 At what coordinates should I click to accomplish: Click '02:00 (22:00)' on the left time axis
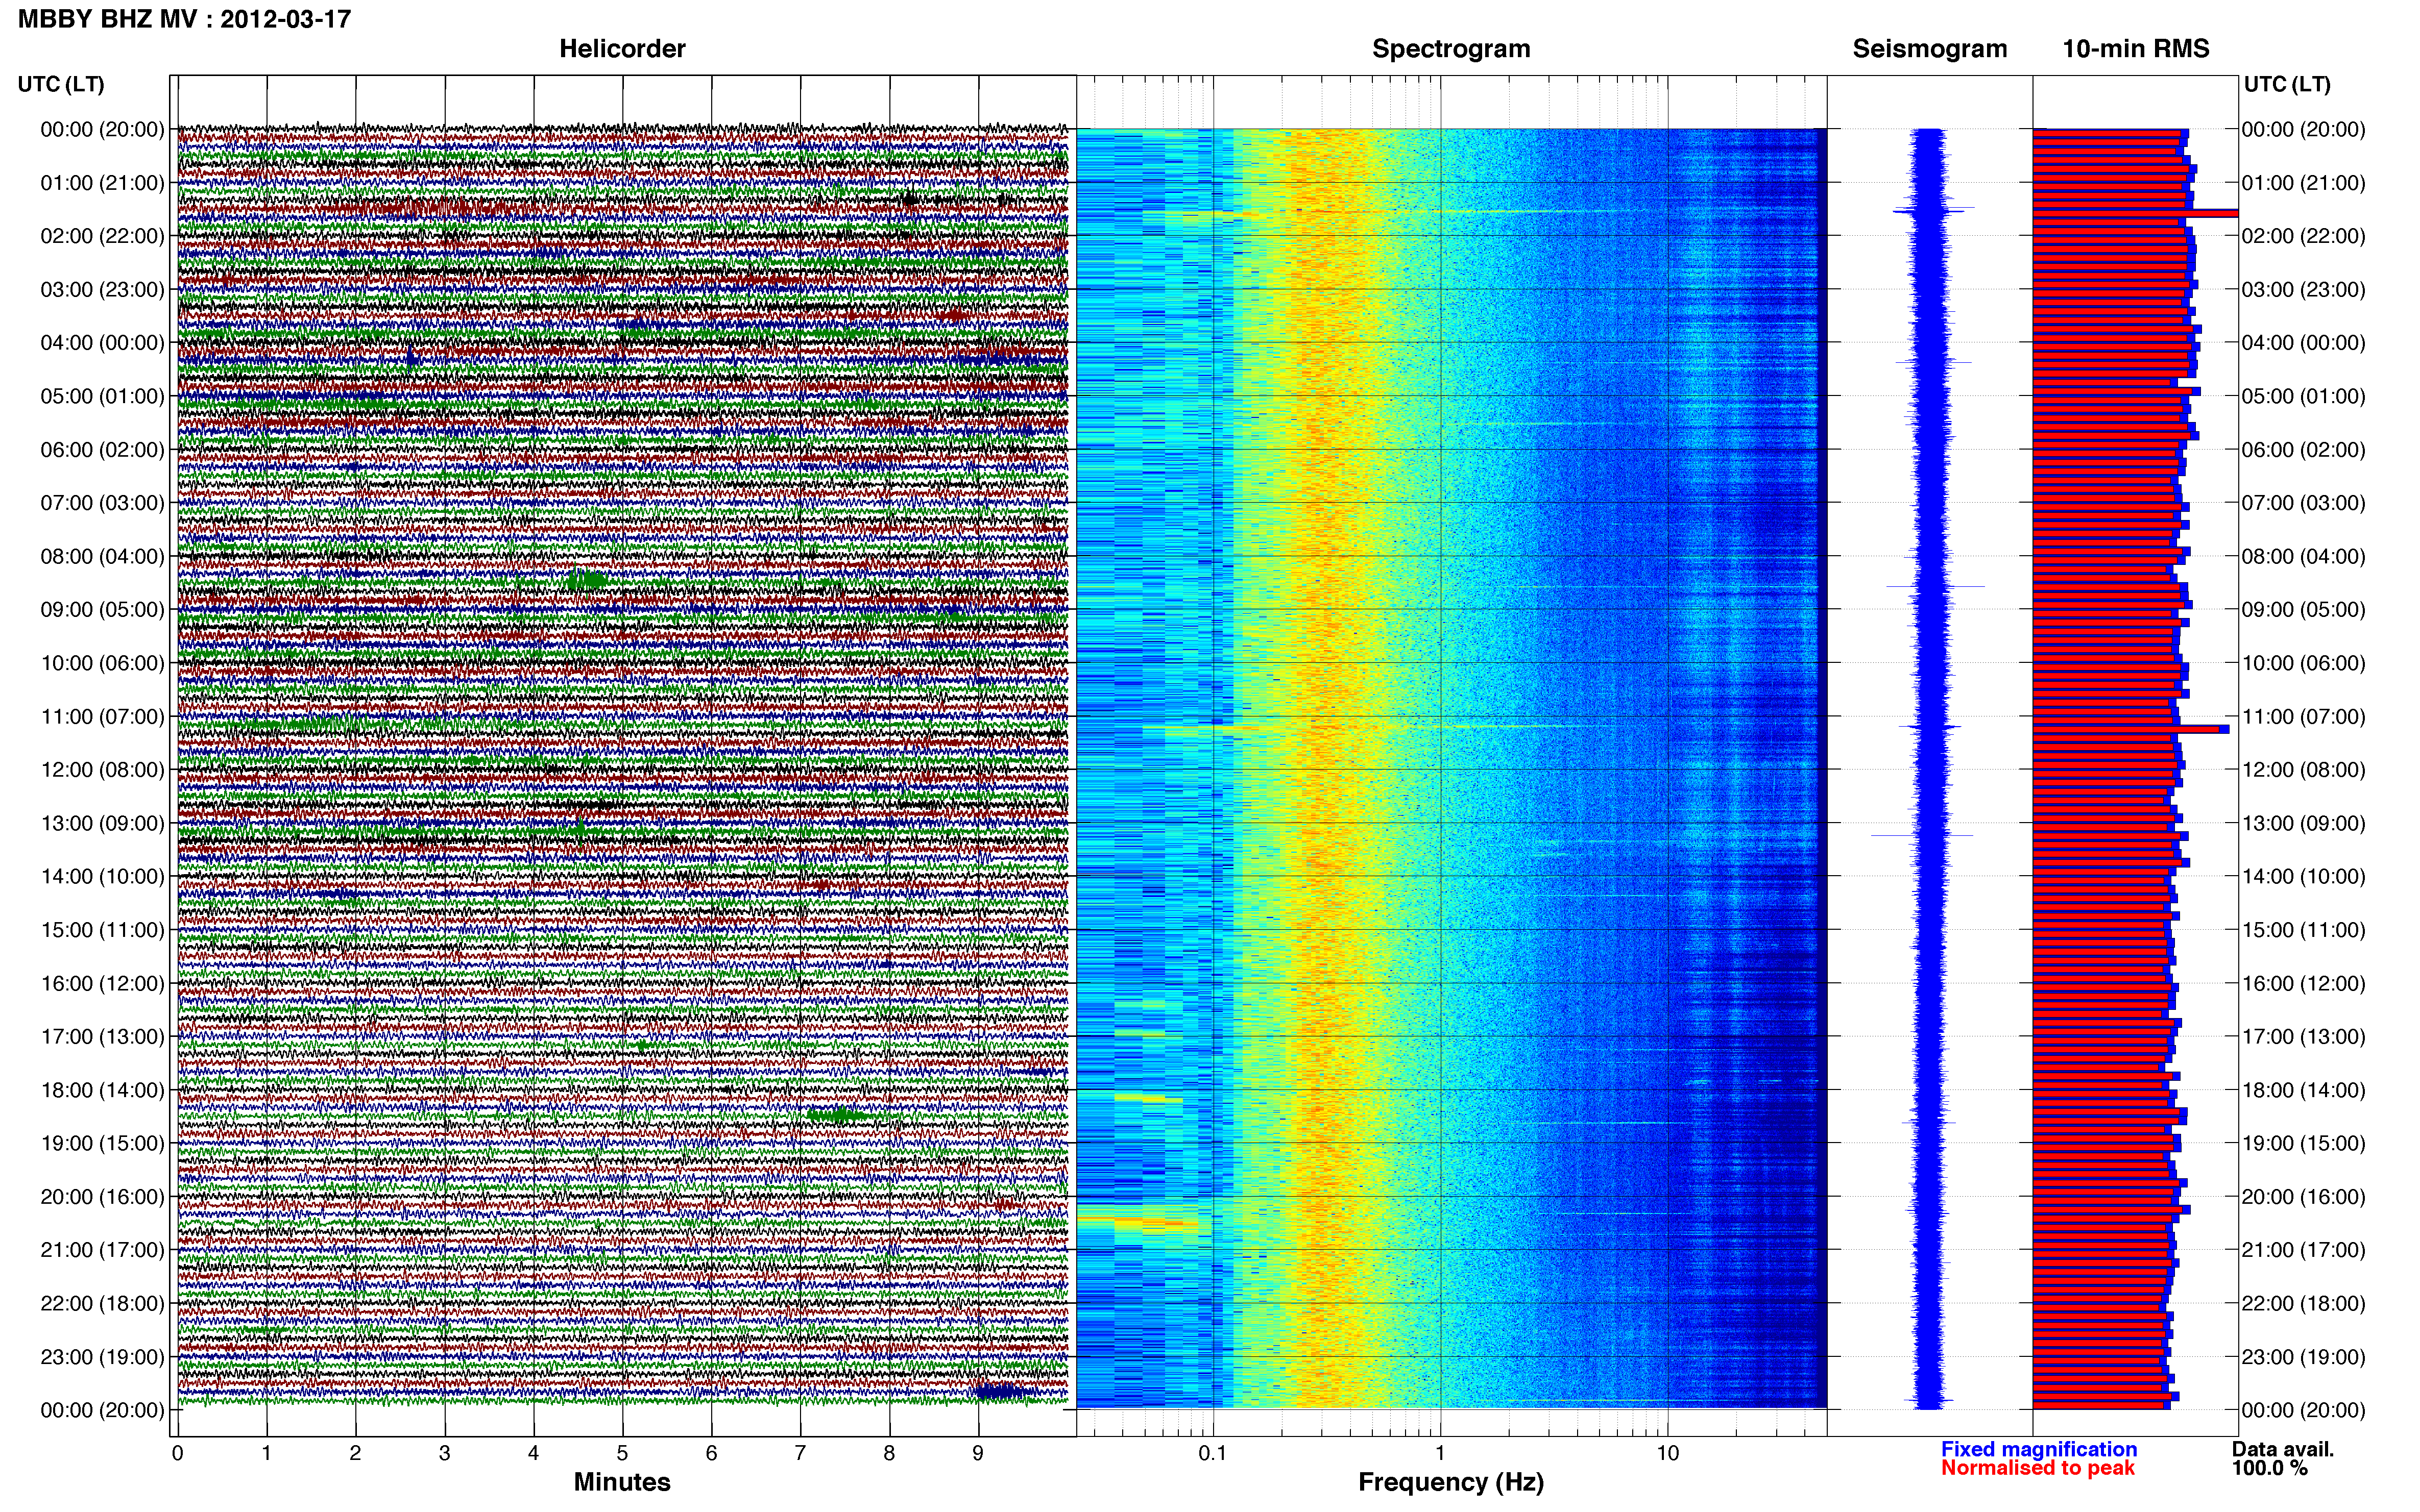pos(102,236)
